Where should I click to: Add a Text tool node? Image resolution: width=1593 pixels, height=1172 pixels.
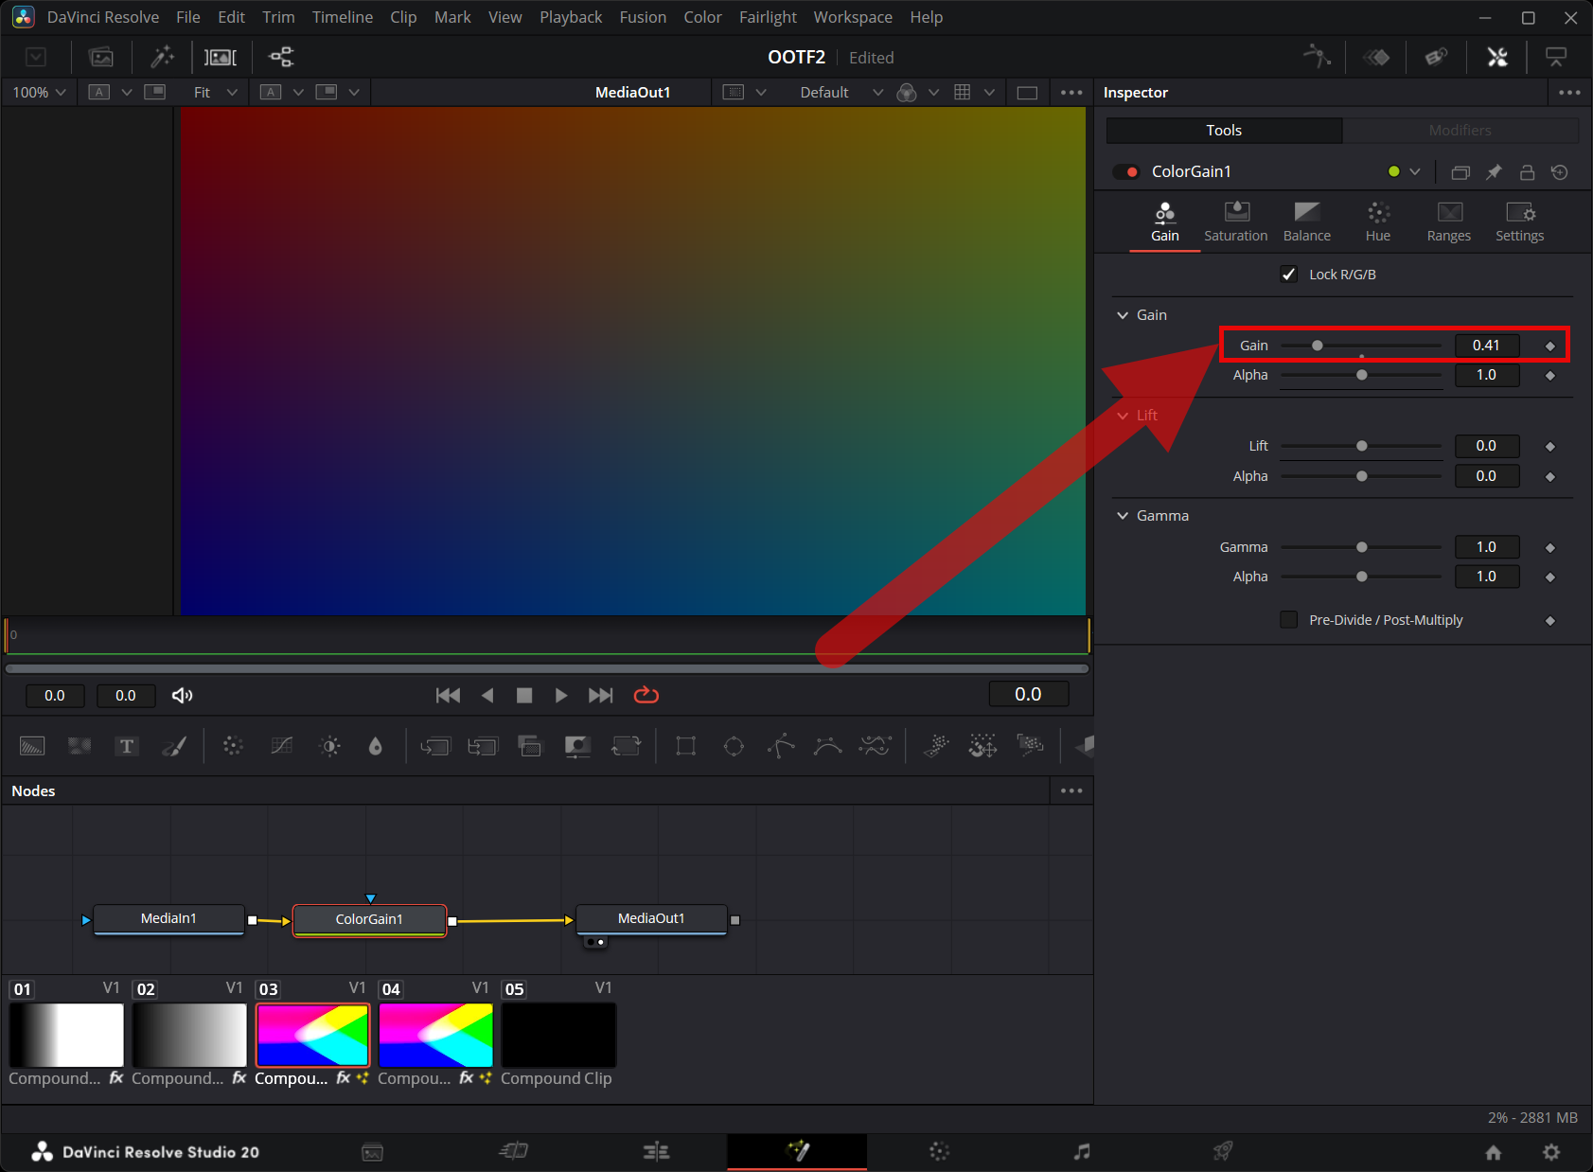[x=127, y=746]
